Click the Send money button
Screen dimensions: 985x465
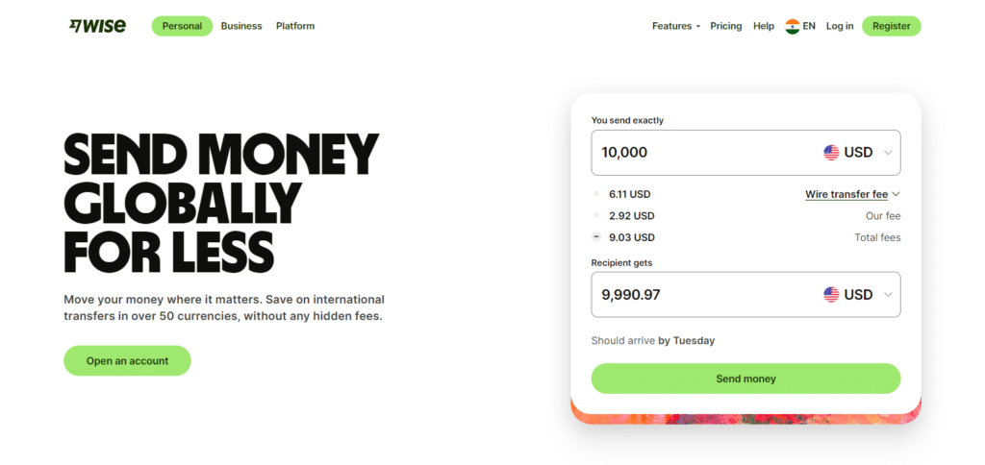point(745,379)
